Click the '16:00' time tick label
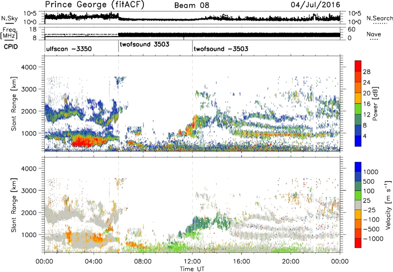The height and width of the screenshot is (272, 393). click(241, 262)
